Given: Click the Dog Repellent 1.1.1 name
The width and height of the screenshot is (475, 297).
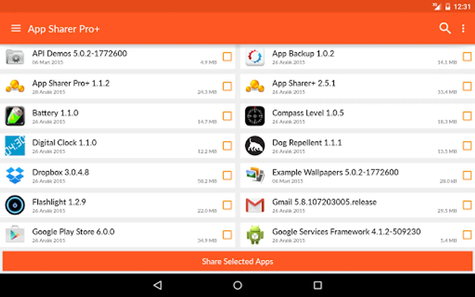Looking at the screenshot, I should [307, 143].
